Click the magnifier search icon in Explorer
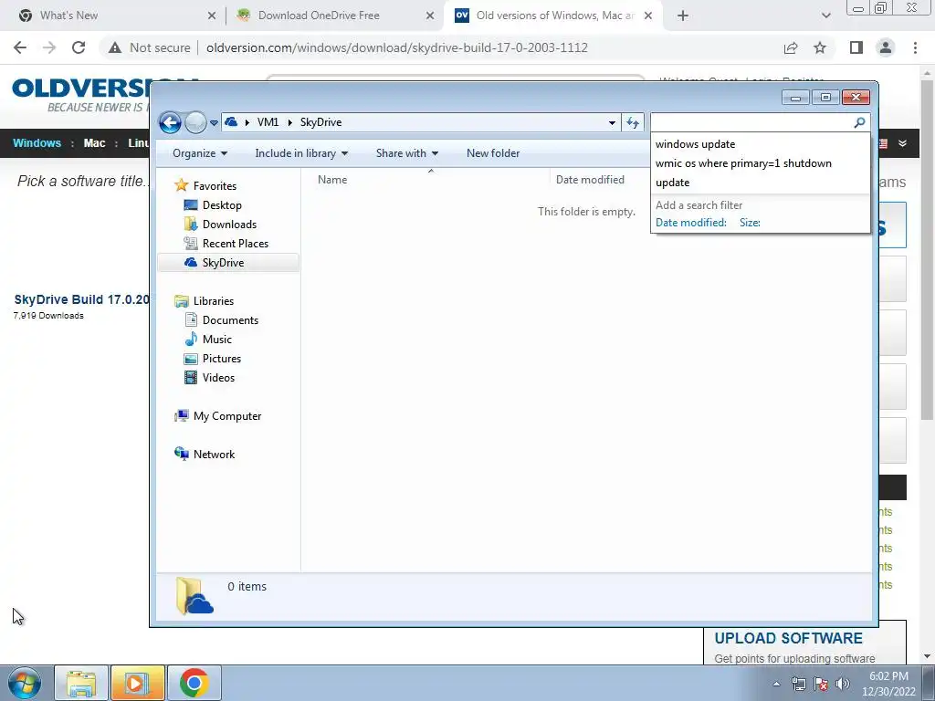This screenshot has height=701, width=935. [x=859, y=122]
